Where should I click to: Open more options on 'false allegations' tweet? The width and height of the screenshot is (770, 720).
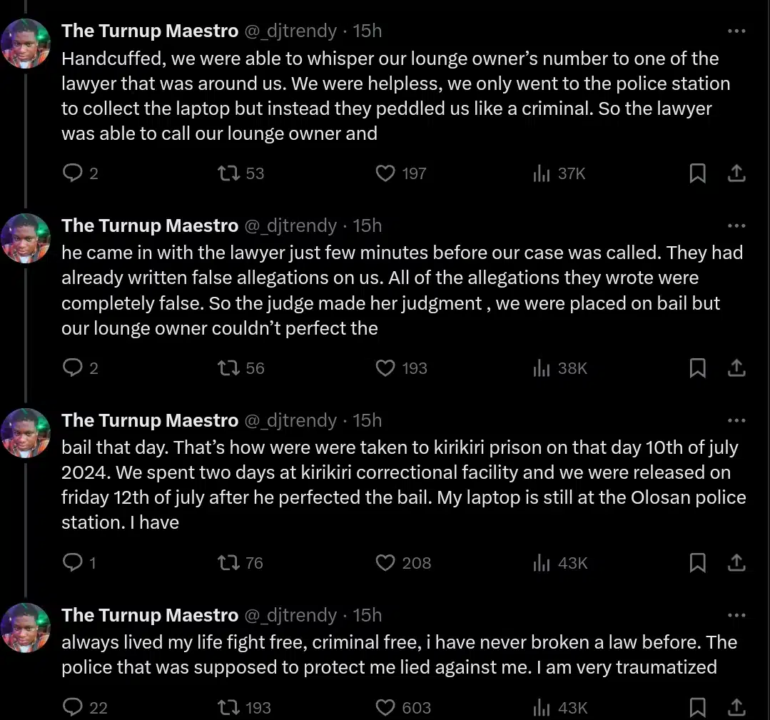pyautogui.click(x=736, y=225)
